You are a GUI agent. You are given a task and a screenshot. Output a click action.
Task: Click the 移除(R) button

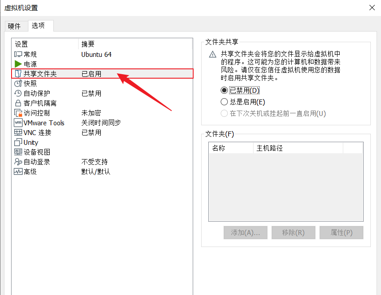pyautogui.click(x=293, y=233)
